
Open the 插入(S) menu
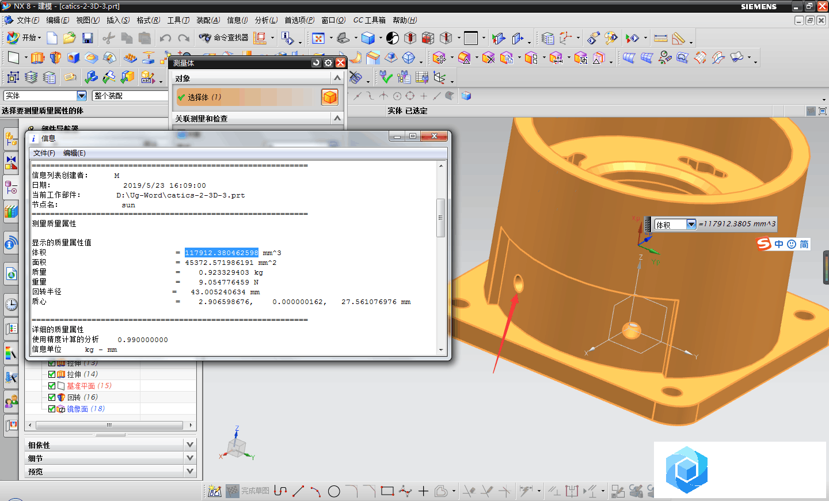[118, 20]
